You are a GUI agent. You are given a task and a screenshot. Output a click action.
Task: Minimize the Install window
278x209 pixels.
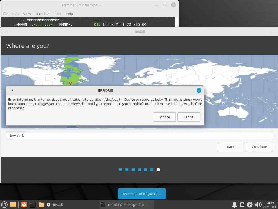tap(274, 32)
